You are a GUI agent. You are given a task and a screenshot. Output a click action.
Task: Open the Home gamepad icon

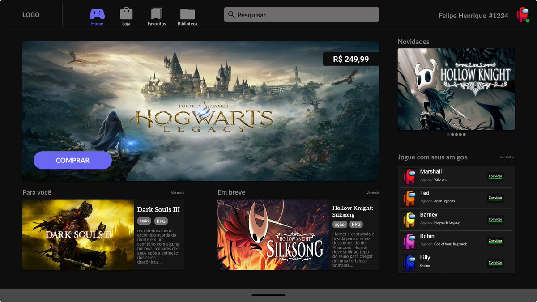[97, 14]
